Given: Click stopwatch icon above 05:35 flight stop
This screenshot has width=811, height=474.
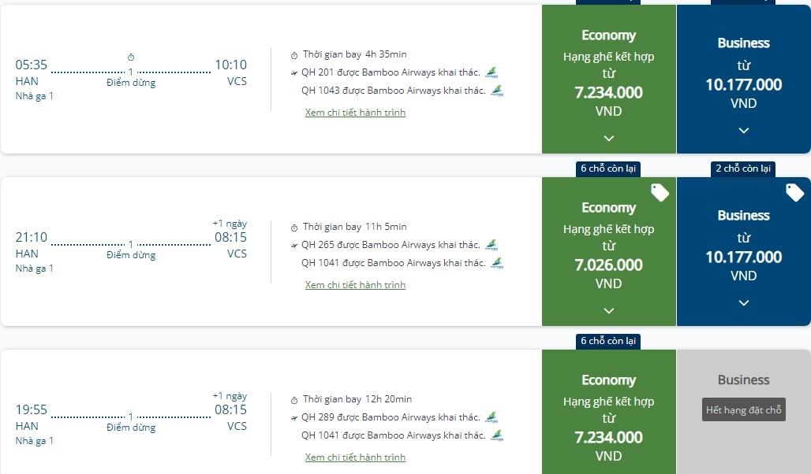Looking at the screenshot, I should point(131,57).
